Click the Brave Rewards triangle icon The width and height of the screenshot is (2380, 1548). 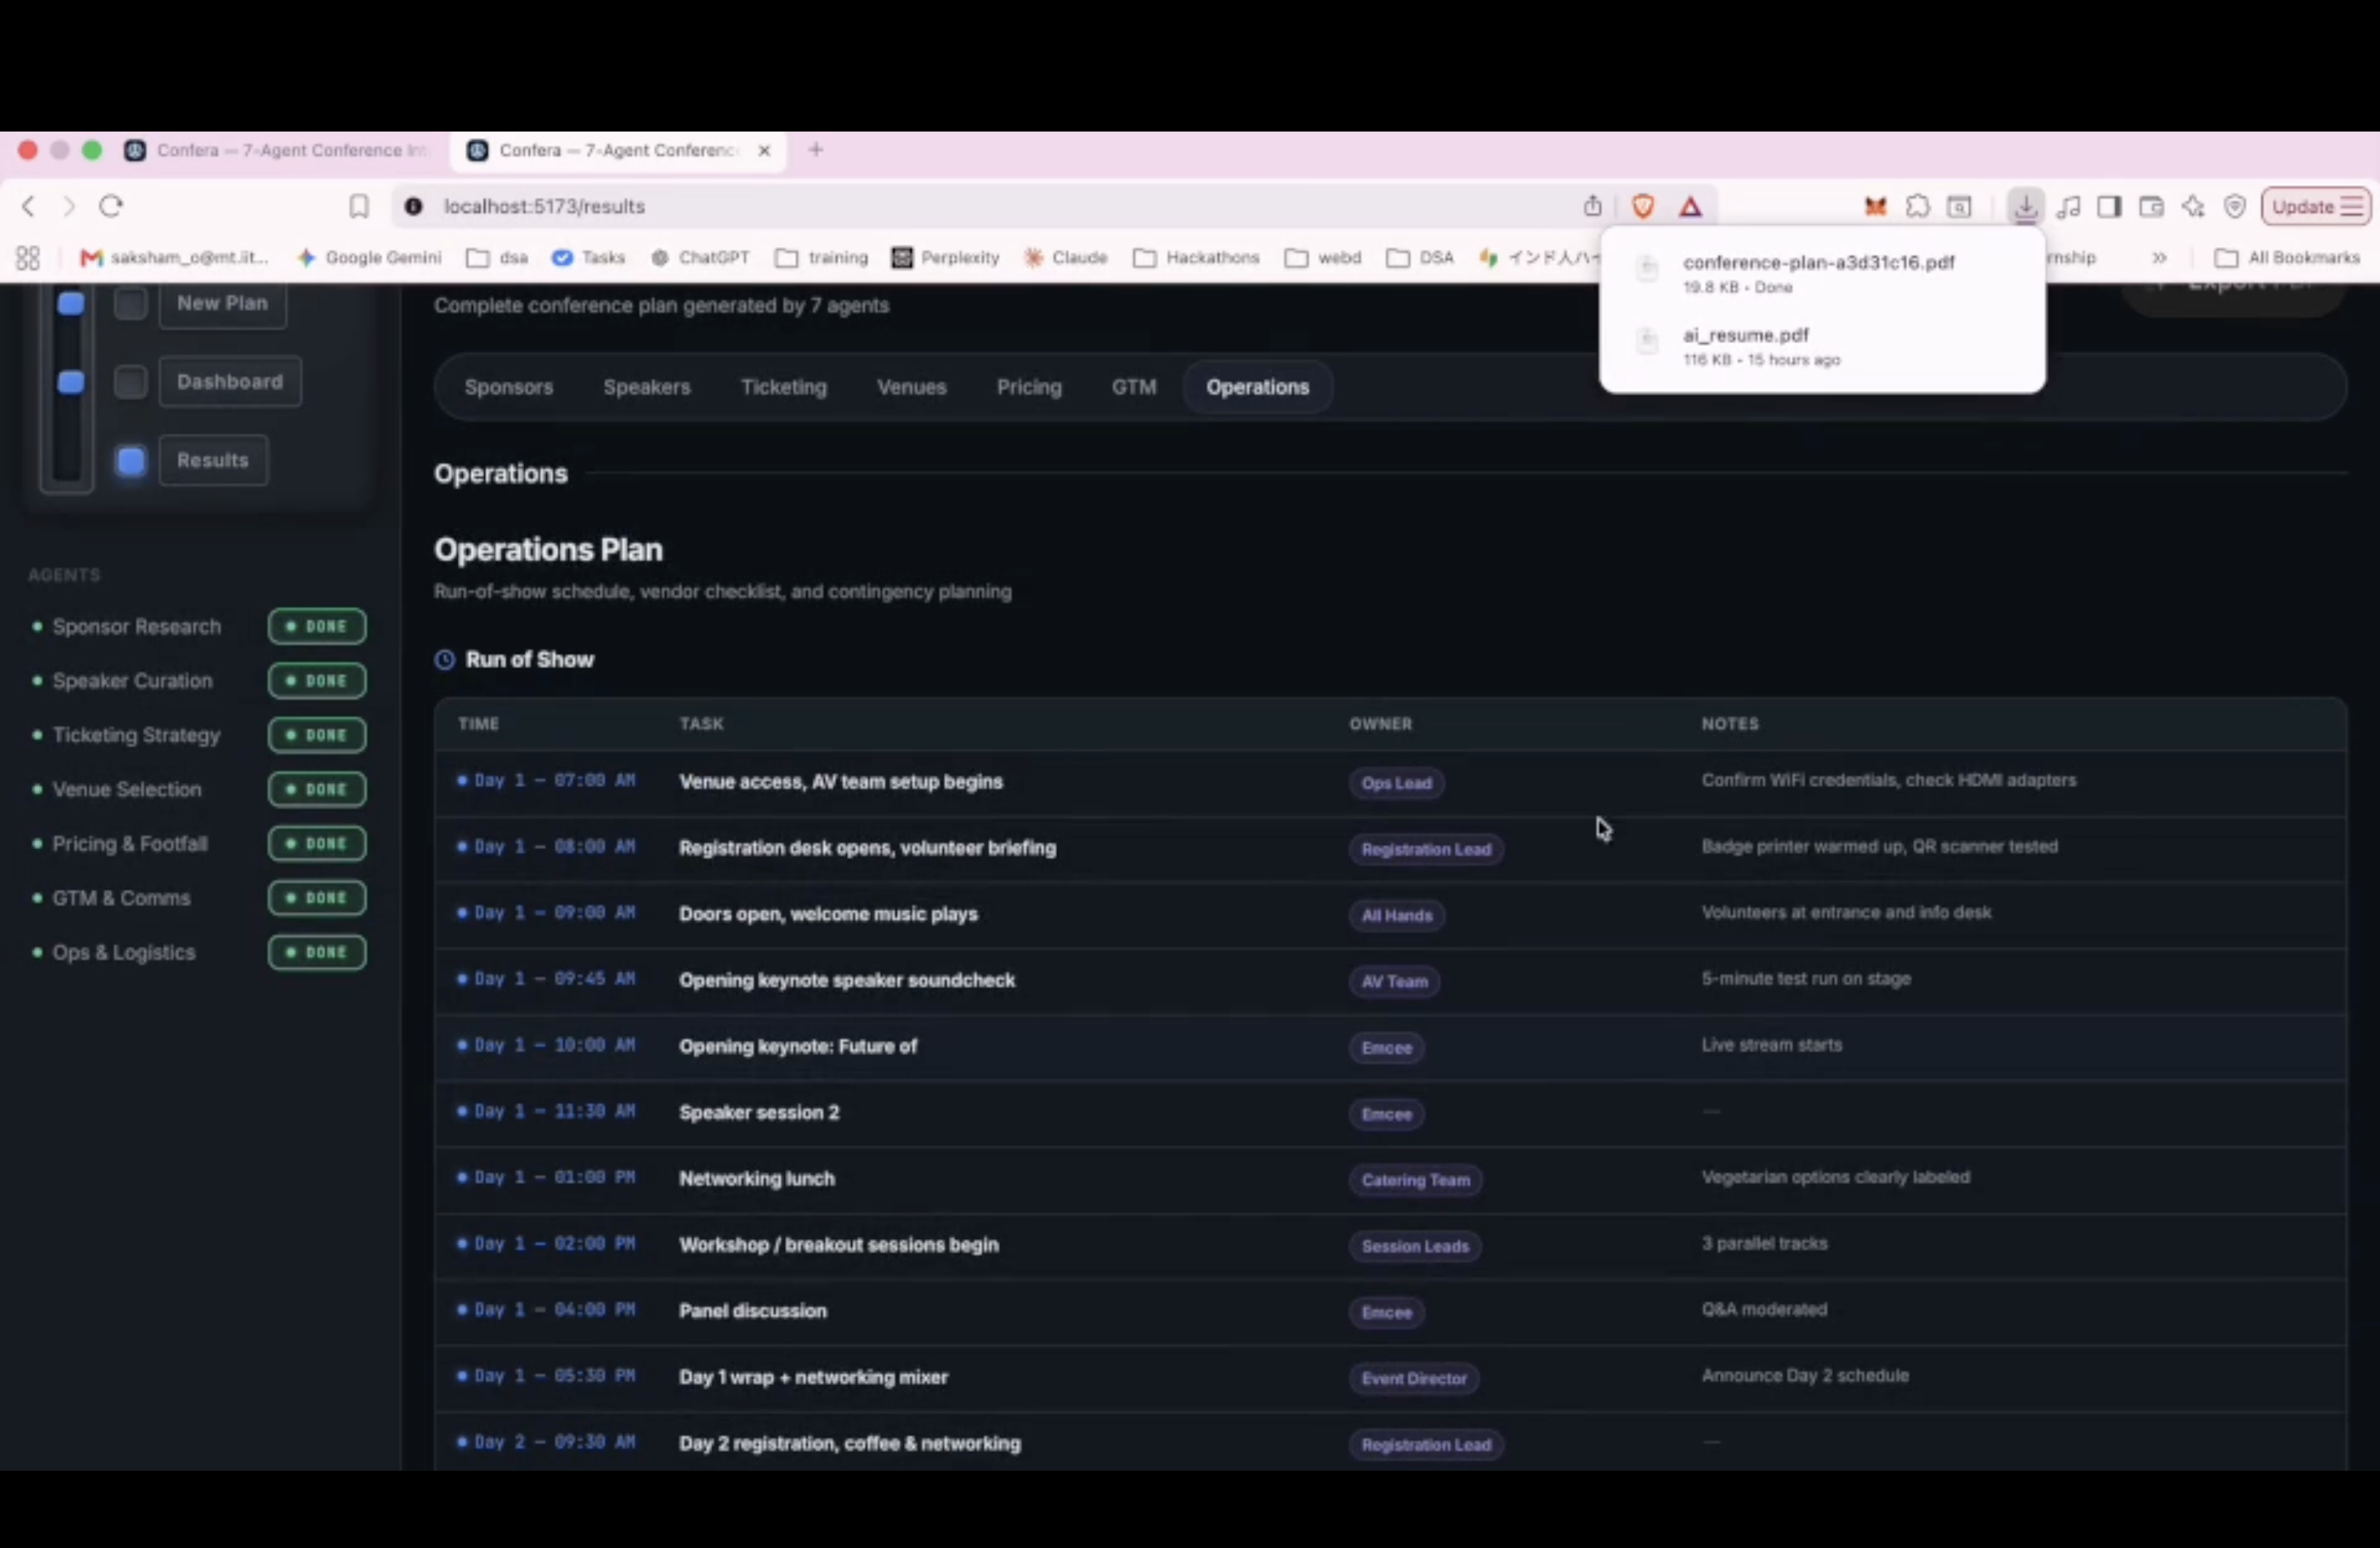coord(1691,207)
